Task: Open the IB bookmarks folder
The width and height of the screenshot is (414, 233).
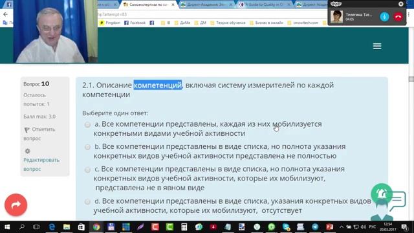Action: point(166,23)
